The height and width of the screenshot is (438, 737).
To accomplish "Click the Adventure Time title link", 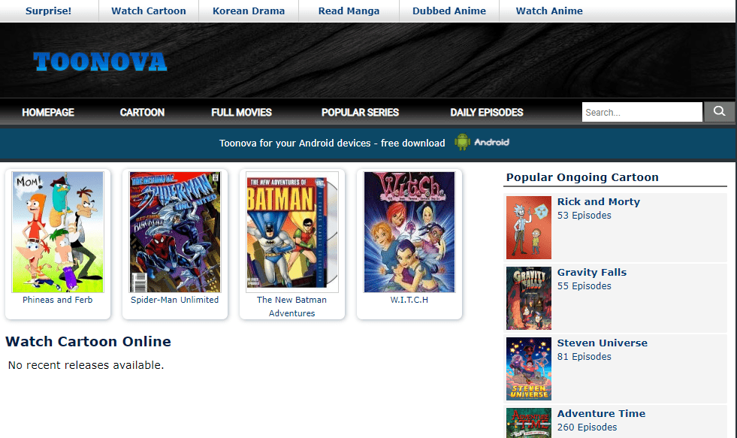I will [x=601, y=413].
